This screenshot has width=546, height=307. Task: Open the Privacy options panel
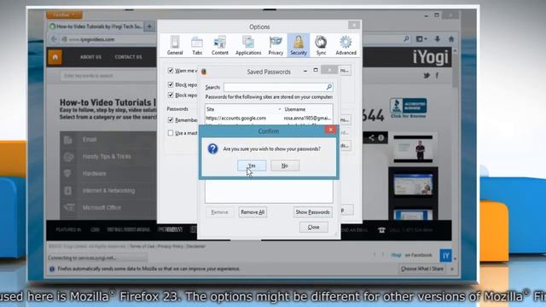coord(276,45)
